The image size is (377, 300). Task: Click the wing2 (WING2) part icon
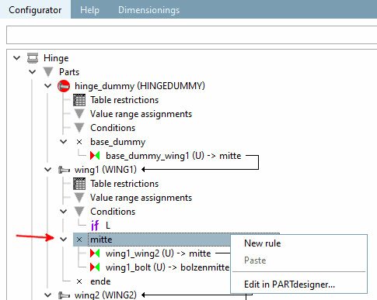pos(64,295)
